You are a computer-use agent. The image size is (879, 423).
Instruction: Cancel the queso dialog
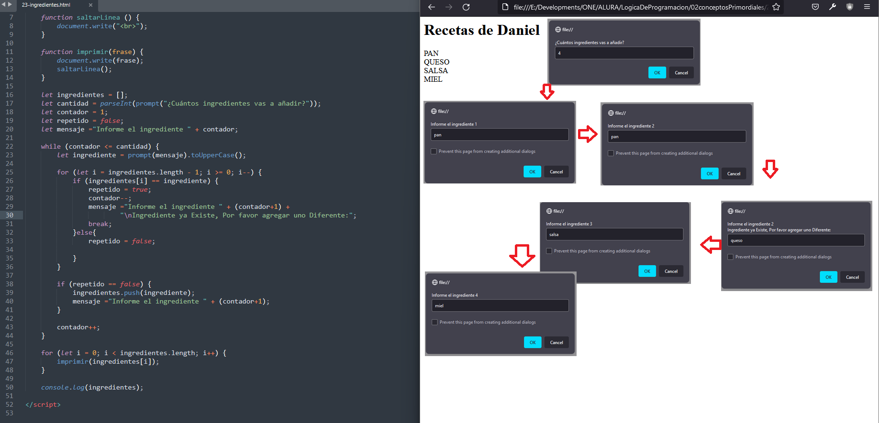pyautogui.click(x=852, y=277)
